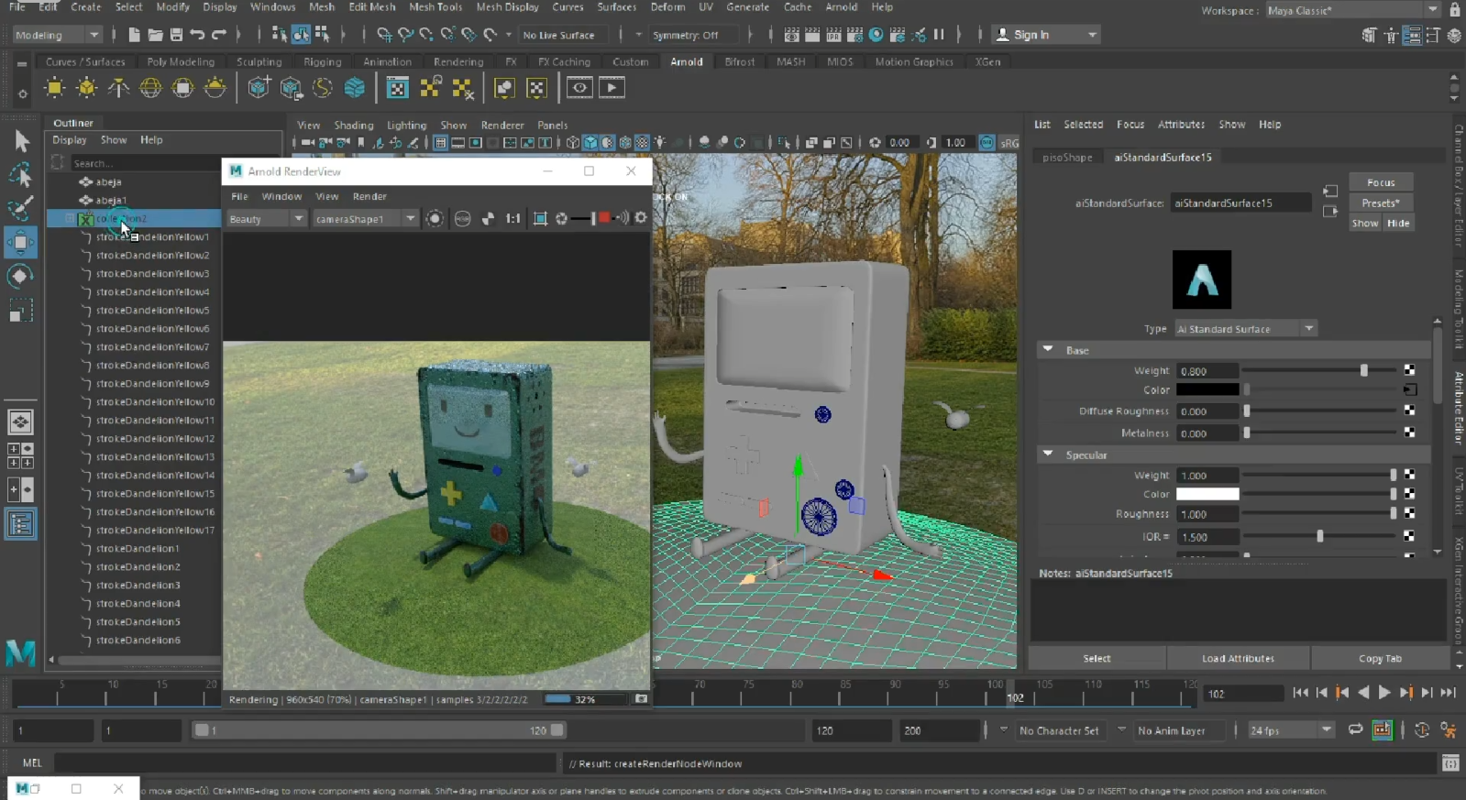This screenshot has height=800, width=1466.
Task: Click the IOR slider handle
Action: click(x=1320, y=536)
